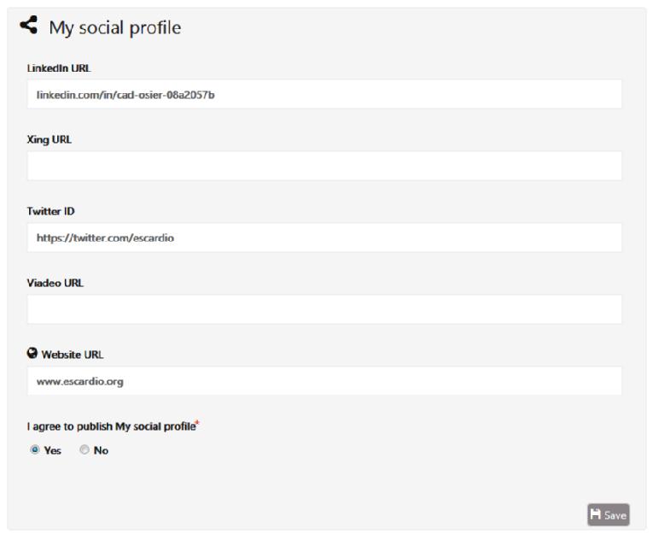Image resolution: width=653 pixels, height=534 pixels.
Task: Click the 'Yes' option label text
Action: 52,451
